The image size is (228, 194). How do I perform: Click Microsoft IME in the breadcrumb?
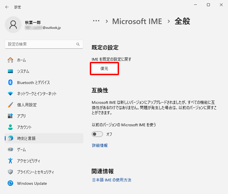137,21
